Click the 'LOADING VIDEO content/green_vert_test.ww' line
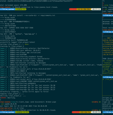The width and height of the screenshot is (113, 115). pyautogui.click(x=29, y=81)
